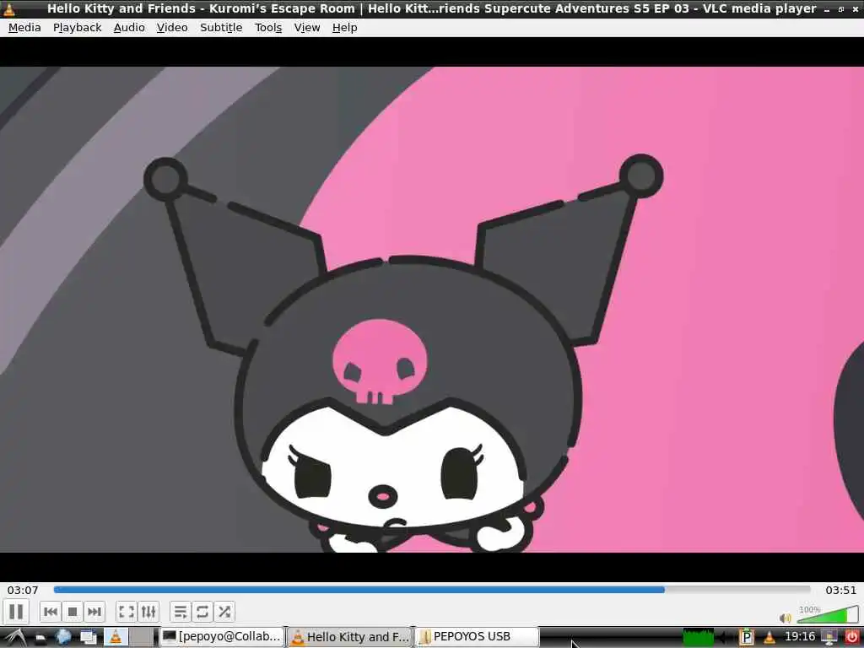Switch to PEPOYOS USB window
Image resolution: width=864 pixels, height=648 pixels.
coord(476,637)
